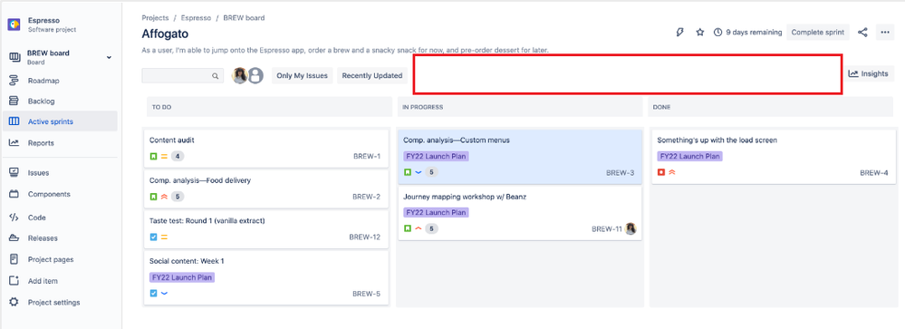This screenshot has height=329, width=905.
Task: Open the Insights button
Action: pos(870,74)
